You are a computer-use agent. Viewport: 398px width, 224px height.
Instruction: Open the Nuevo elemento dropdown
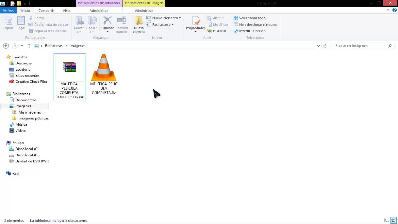pyautogui.click(x=164, y=18)
